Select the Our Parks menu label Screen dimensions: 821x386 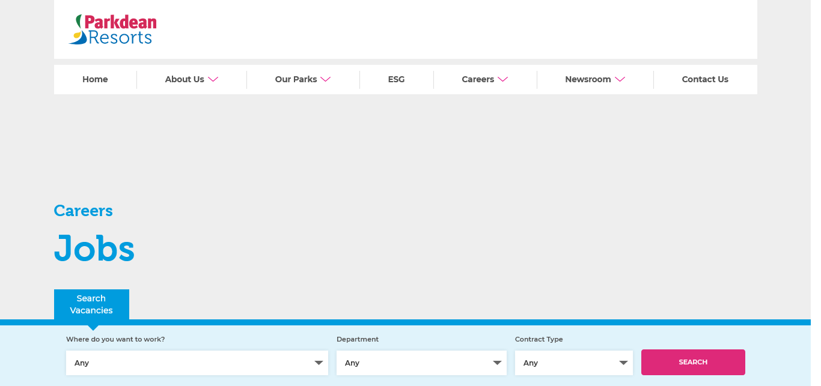[296, 79]
